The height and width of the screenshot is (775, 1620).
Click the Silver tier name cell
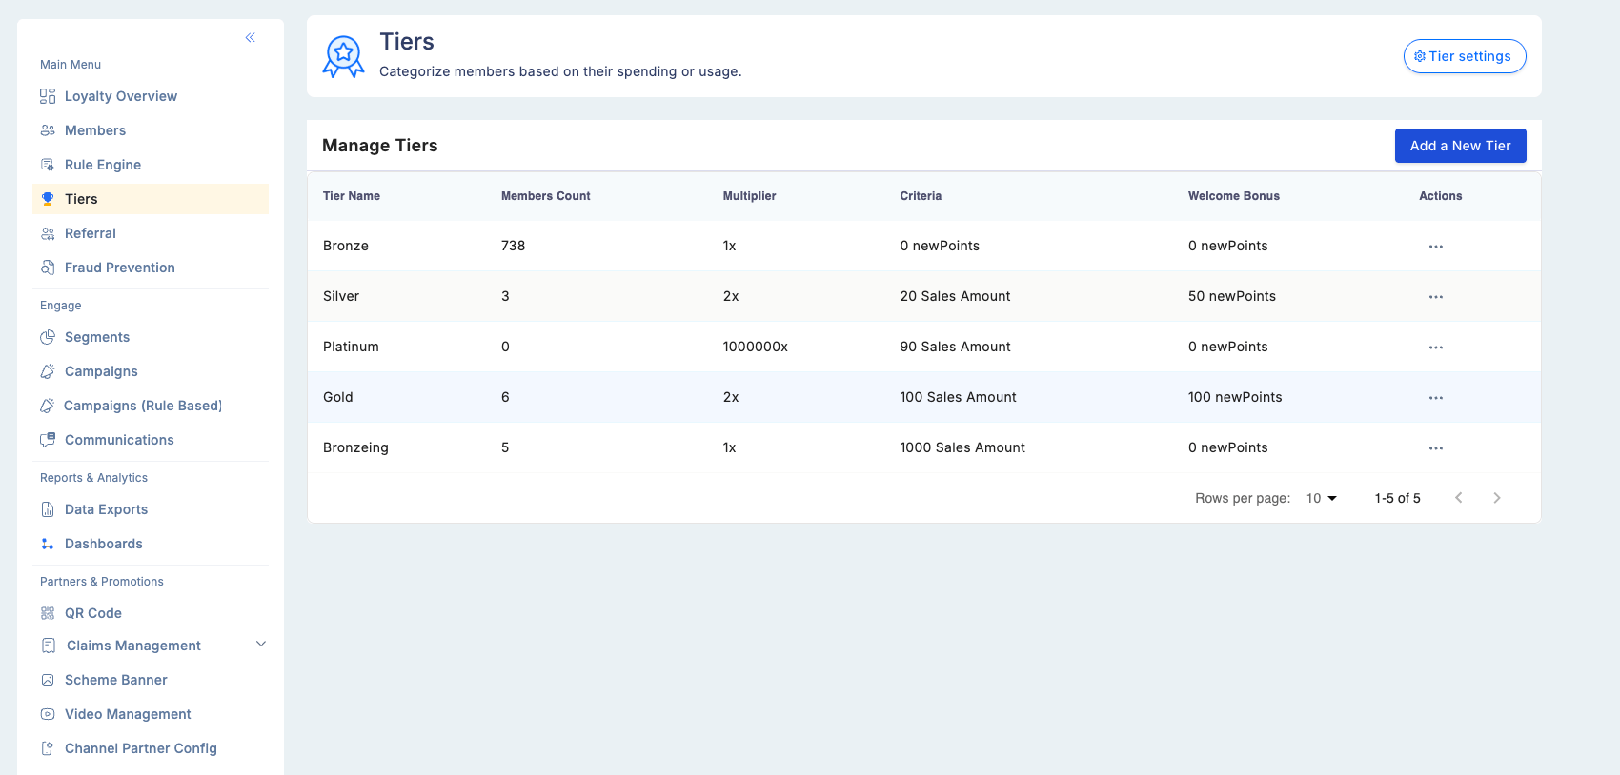pos(341,296)
